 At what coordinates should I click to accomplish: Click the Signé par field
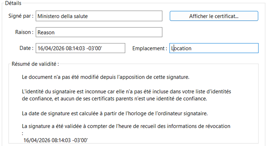(x=99, y=16)
